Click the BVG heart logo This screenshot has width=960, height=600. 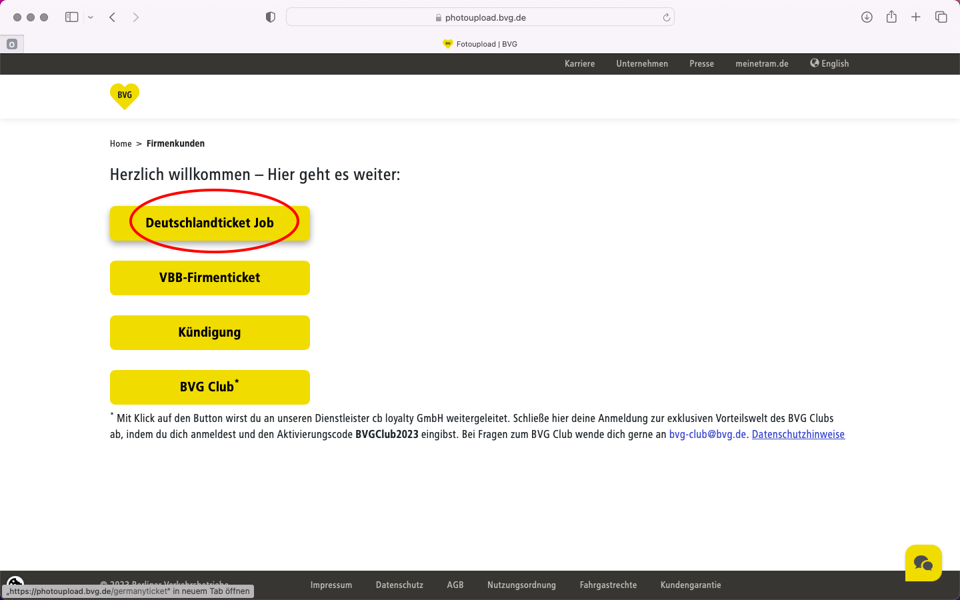point(125,96)
